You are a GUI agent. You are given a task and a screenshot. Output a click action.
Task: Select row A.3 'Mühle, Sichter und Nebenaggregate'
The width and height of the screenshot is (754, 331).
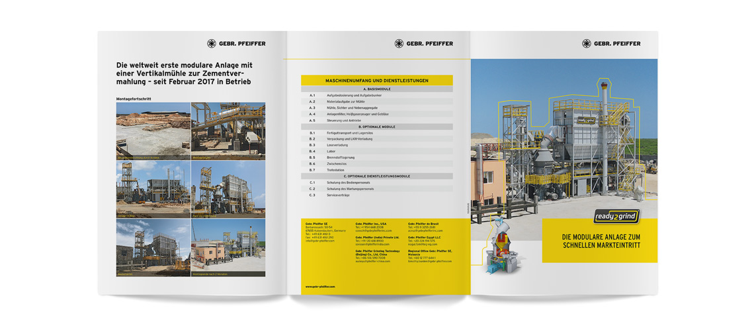[x=377, y=108]
